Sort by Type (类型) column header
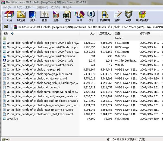This screenshot has width=163, height=141. tap(126, 33)
